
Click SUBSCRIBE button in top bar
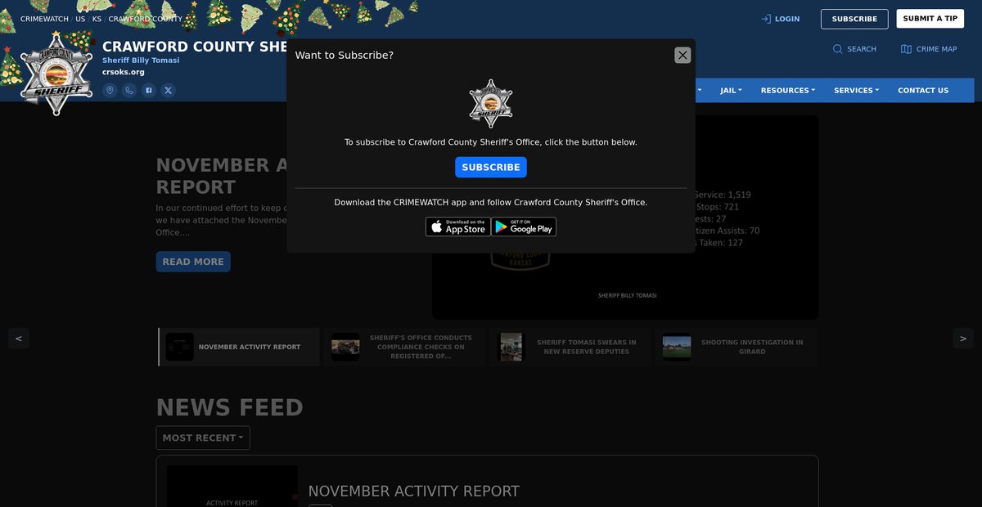pyautogui.click(x=854, y=19)
